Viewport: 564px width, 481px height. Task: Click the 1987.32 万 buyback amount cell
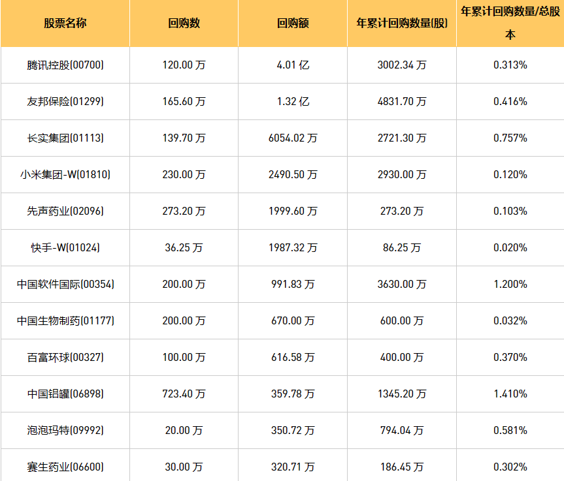(293, 248)
